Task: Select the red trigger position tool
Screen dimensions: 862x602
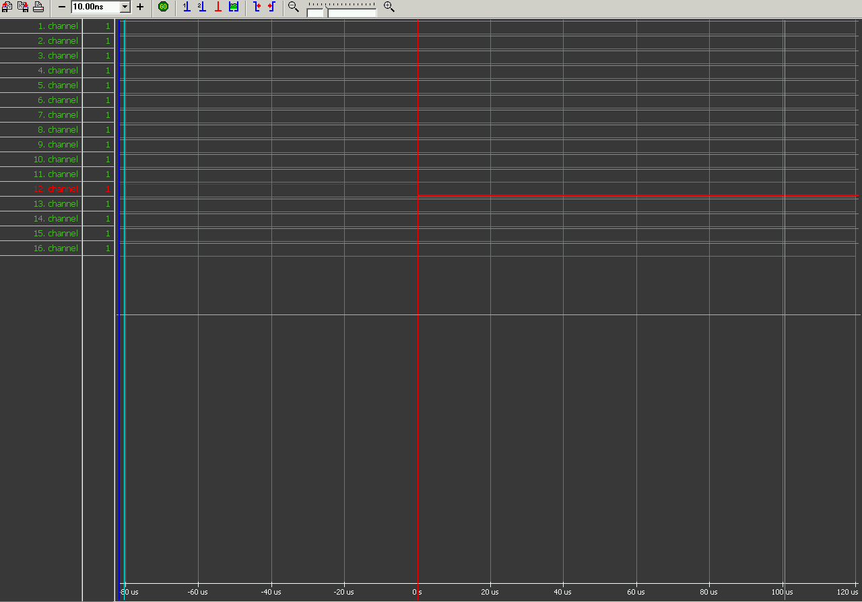Action: pos(217,7)
